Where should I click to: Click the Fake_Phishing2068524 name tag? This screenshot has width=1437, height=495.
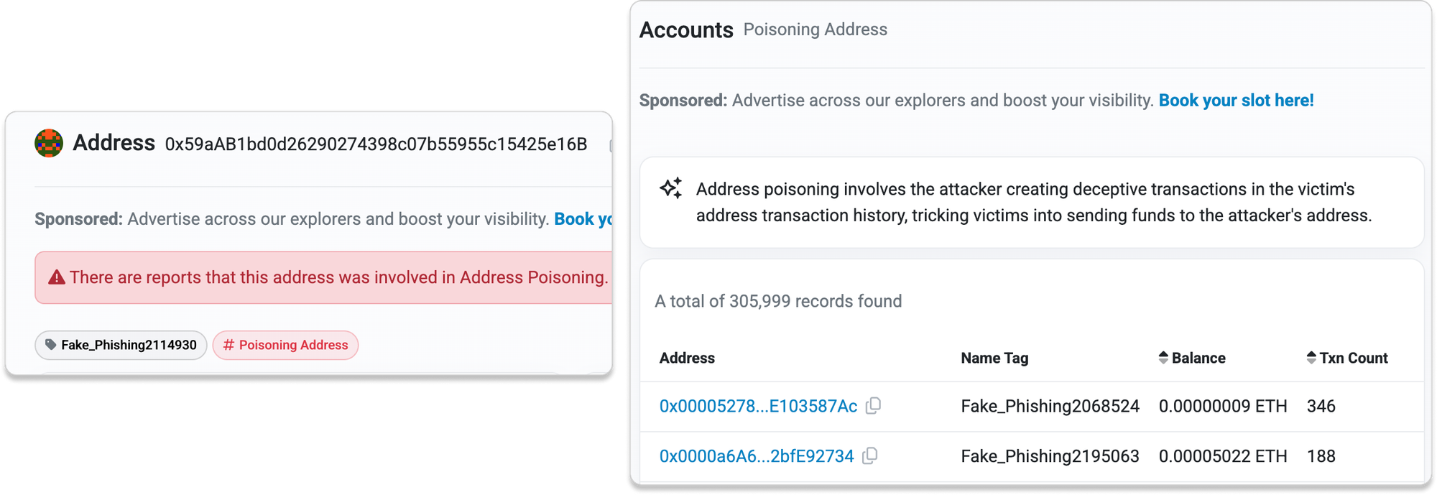click(1050, 407)
